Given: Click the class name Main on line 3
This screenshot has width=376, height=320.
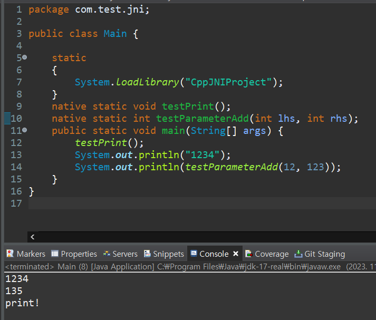Looking at the screenshot, I should [x=115, y=34].
